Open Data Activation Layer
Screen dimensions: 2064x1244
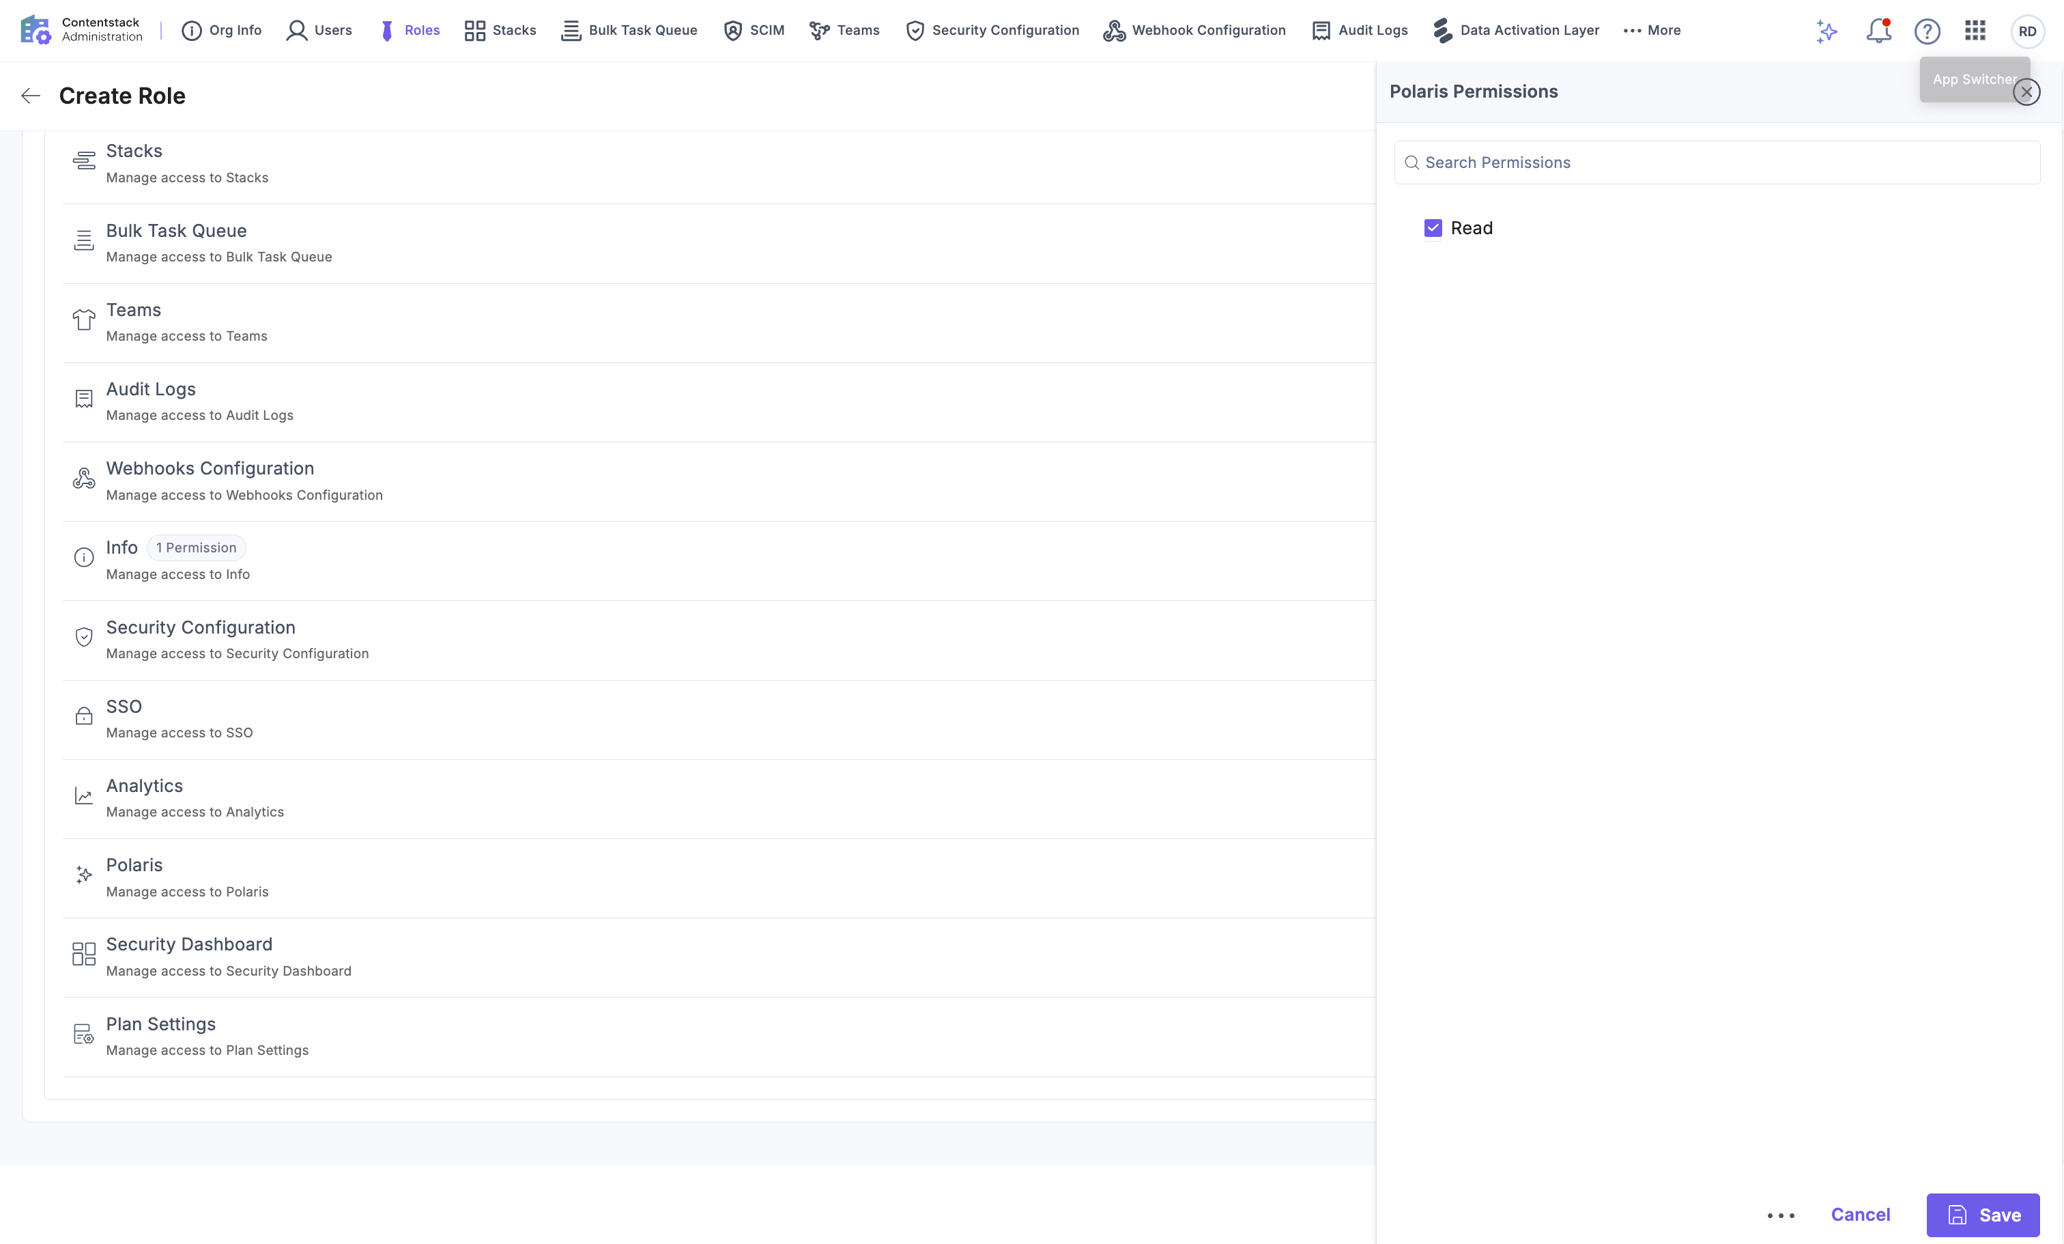pyautogui.click(x=1516, y=30)
